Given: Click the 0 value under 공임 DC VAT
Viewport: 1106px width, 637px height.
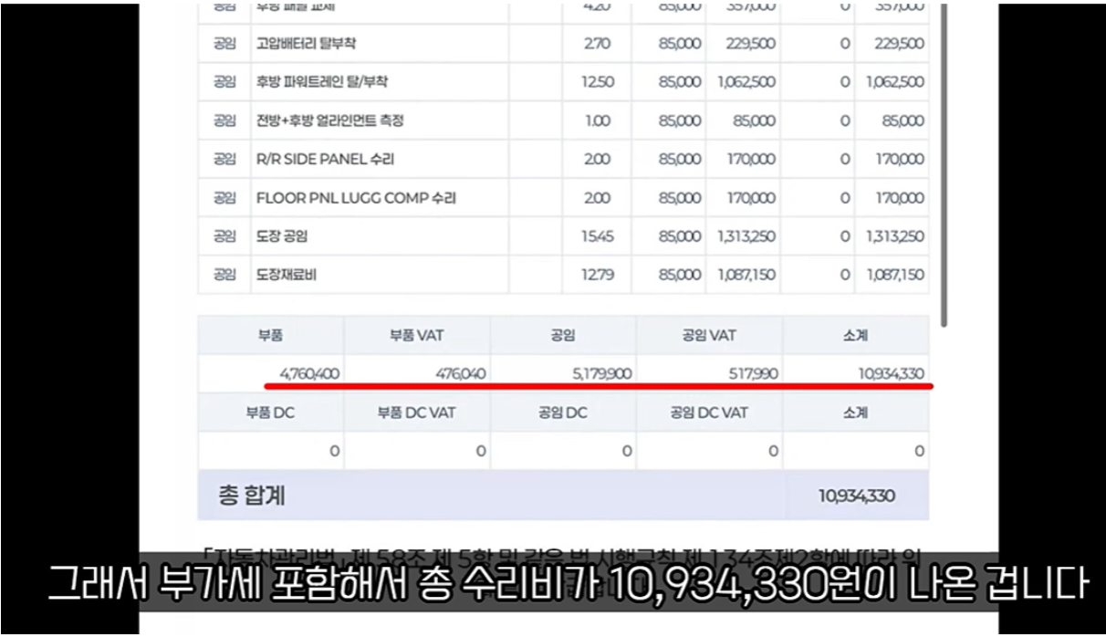Looking at the screenshot, I should click(x=773, y=451).
